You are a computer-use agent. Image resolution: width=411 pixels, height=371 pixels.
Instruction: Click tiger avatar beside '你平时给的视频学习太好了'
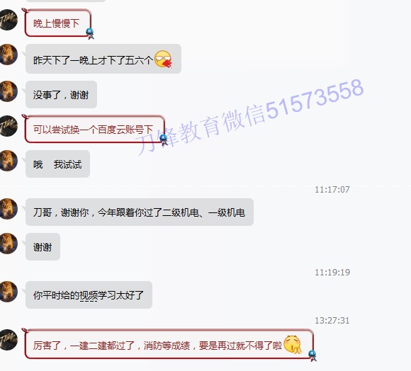pyautogui.click(x=8, y=292)
